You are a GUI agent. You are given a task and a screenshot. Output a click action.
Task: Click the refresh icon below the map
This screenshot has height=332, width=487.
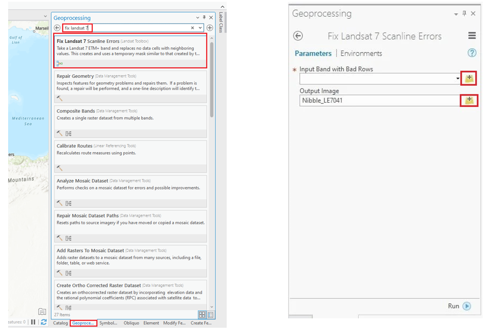[44, 322]
